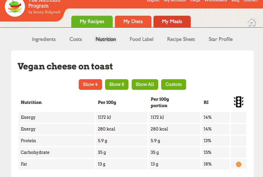
Task: Open the Star Profile section
Action: [x=221, y=39]
